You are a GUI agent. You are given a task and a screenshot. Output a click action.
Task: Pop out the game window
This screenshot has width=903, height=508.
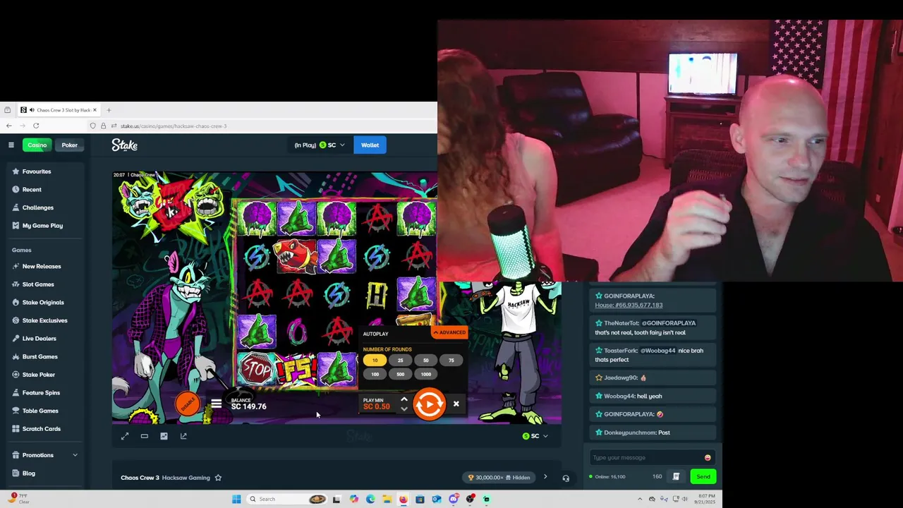pos(183,437)
